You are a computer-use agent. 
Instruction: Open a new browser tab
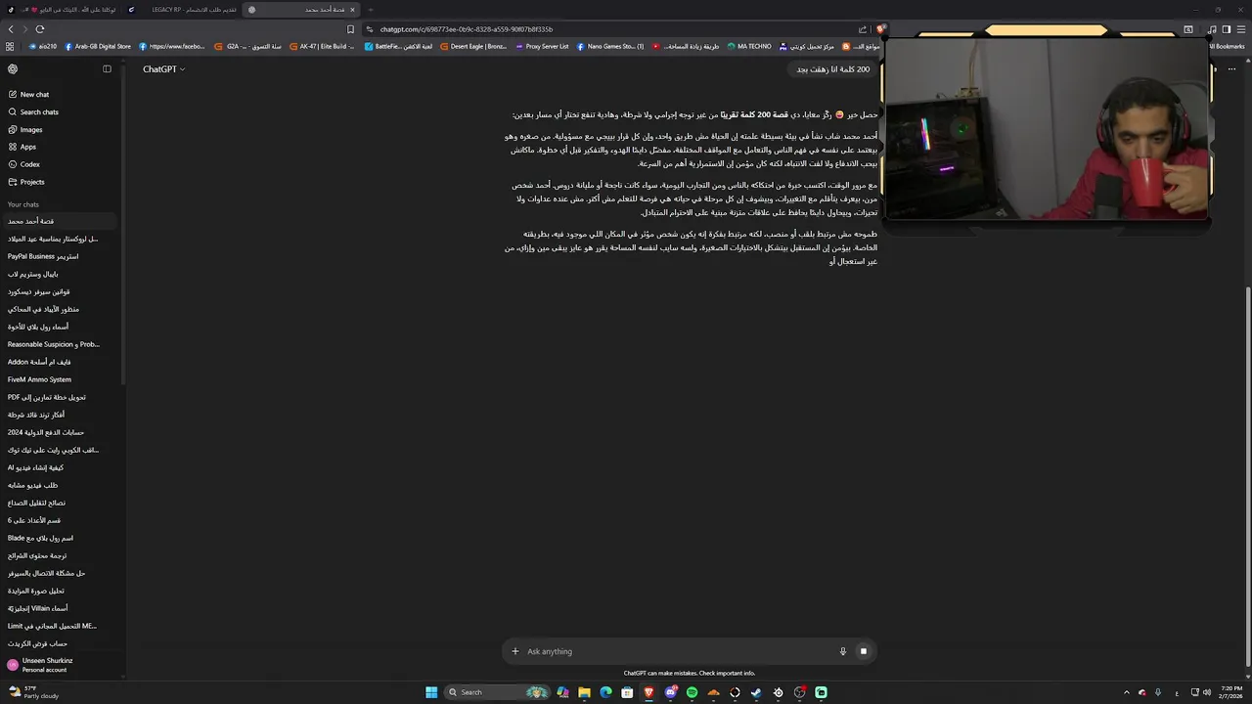pos(371,10)
